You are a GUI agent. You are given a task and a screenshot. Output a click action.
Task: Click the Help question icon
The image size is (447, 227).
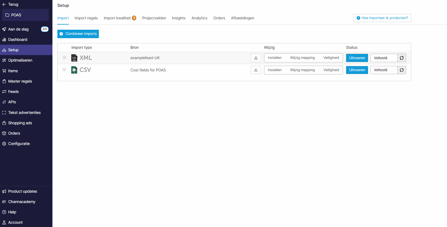[4, 212]
